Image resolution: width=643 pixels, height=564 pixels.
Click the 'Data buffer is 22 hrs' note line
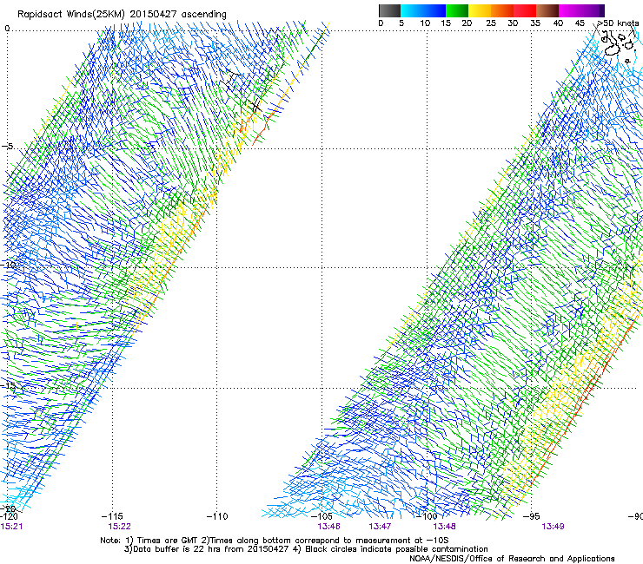click(306, 549)
